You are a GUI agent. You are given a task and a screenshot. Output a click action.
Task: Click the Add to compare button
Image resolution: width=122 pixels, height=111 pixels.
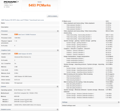52,16
